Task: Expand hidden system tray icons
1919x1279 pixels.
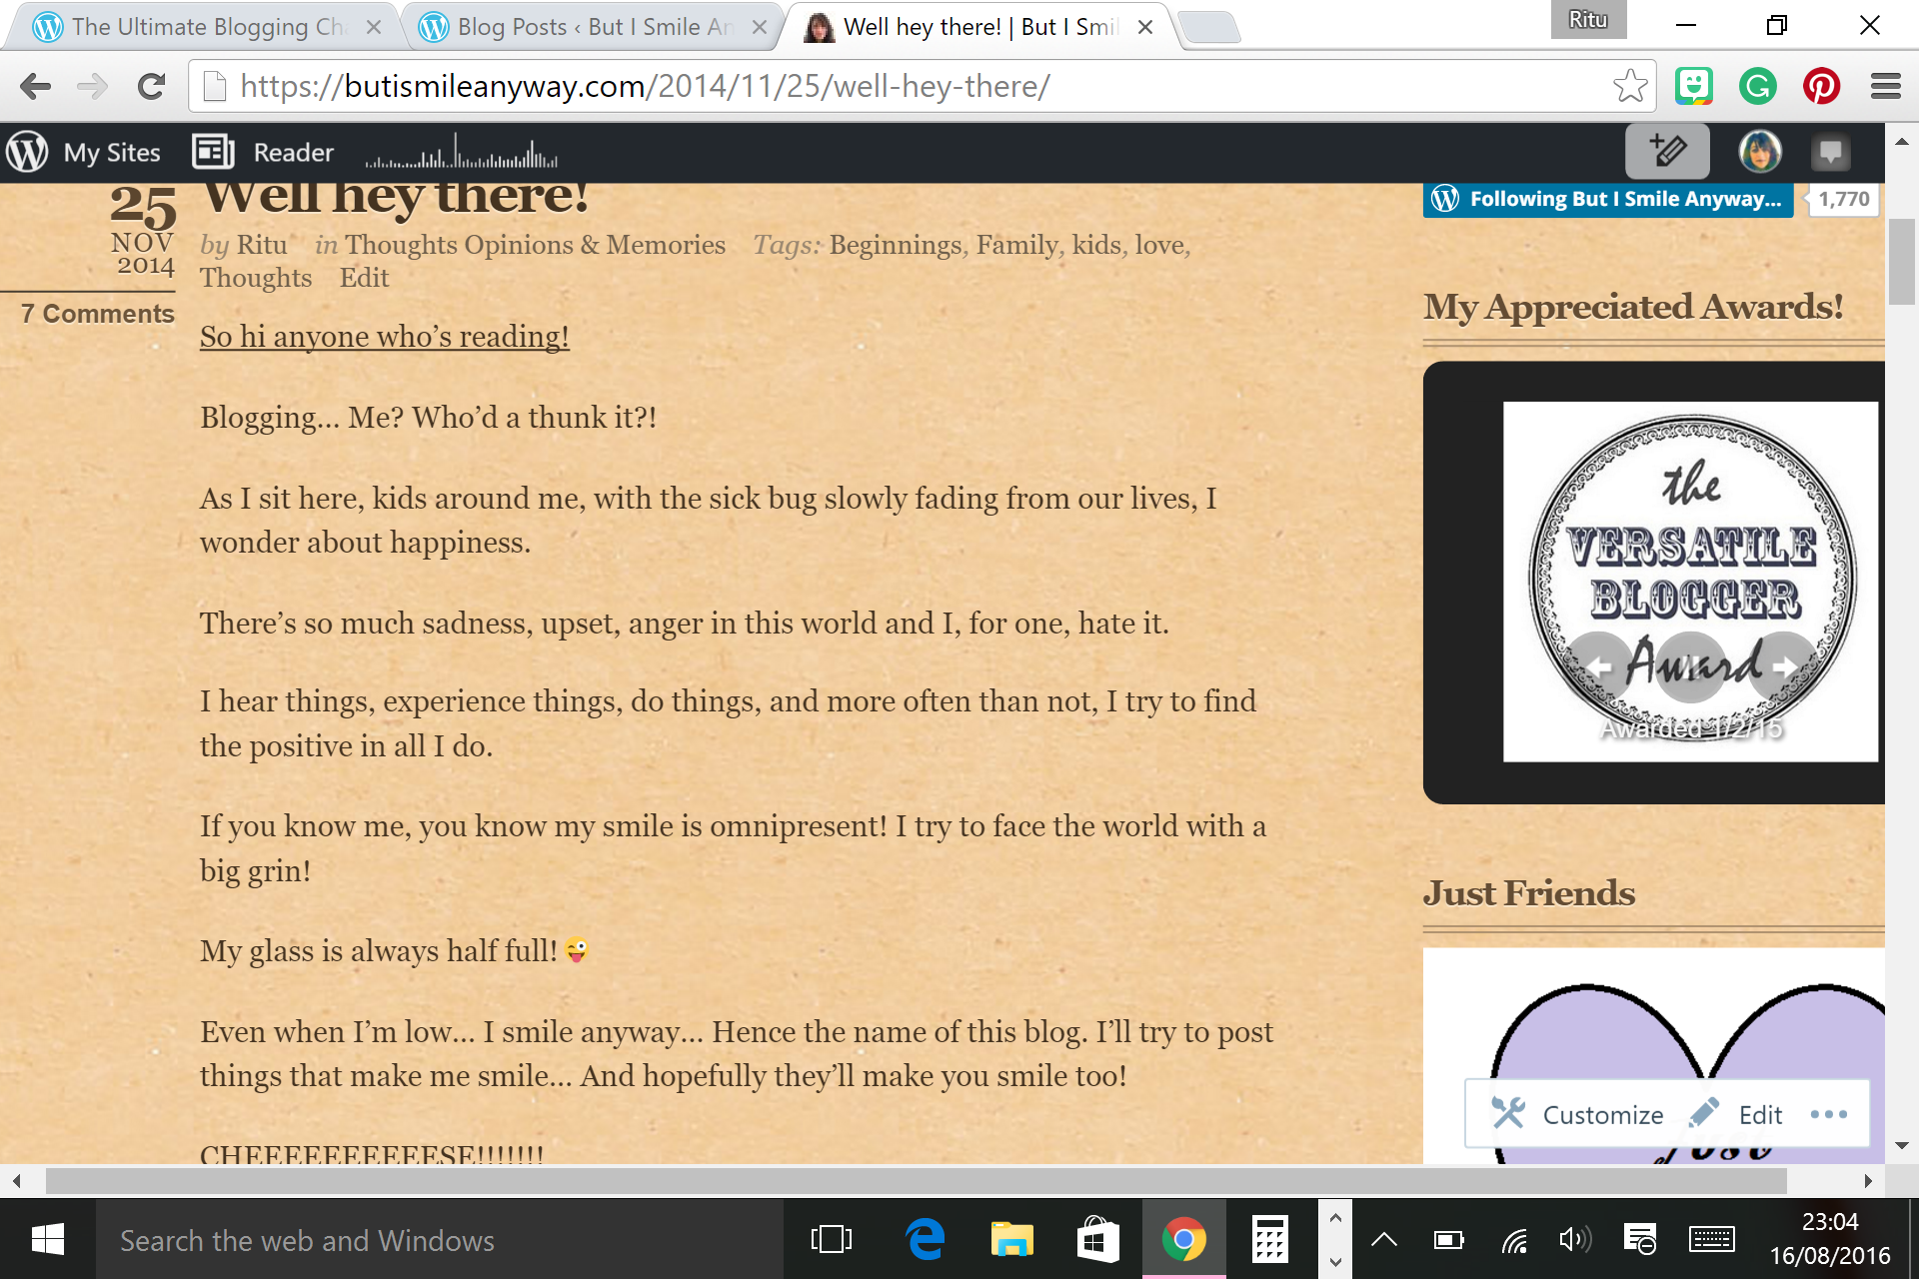Action: (1384, 1240)
